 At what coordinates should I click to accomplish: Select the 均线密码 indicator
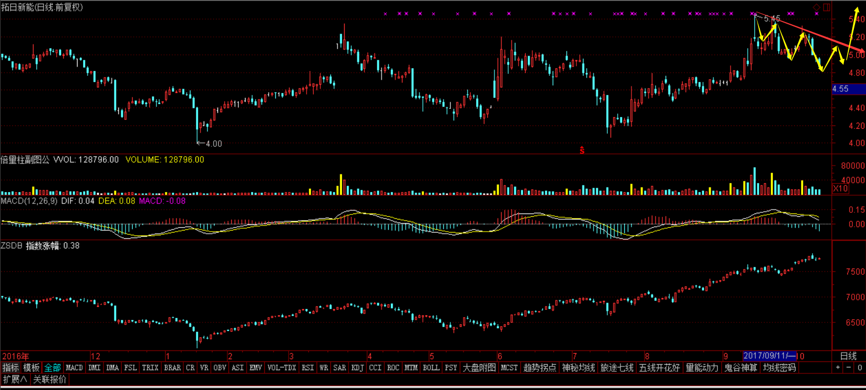point(779,367)
